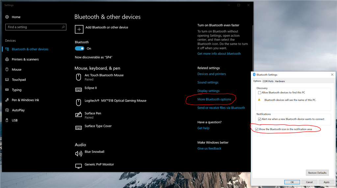Close the Bluetooth Settings dialog

point(332,75)
